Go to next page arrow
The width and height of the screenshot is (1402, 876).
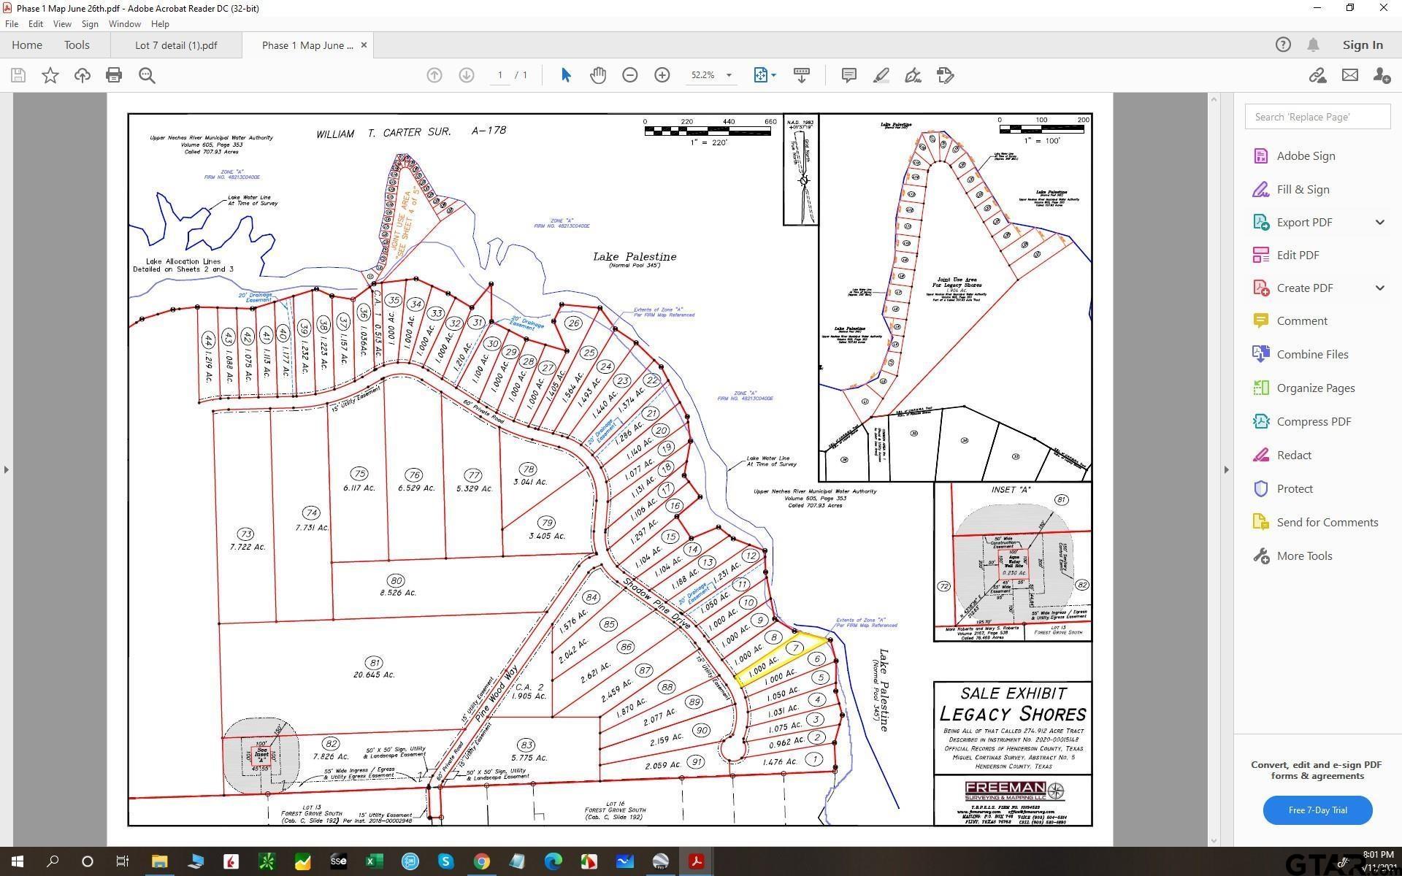467,75
